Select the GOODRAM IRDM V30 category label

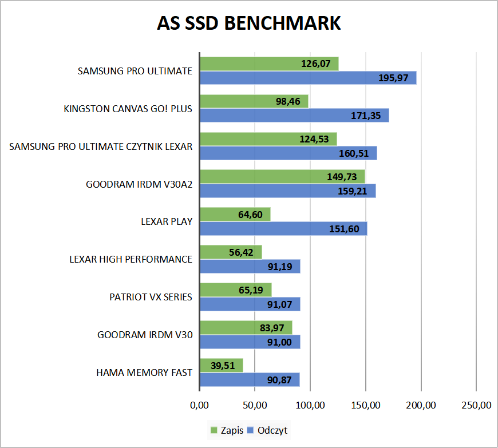pyautogui.click(x=144, y=335)
